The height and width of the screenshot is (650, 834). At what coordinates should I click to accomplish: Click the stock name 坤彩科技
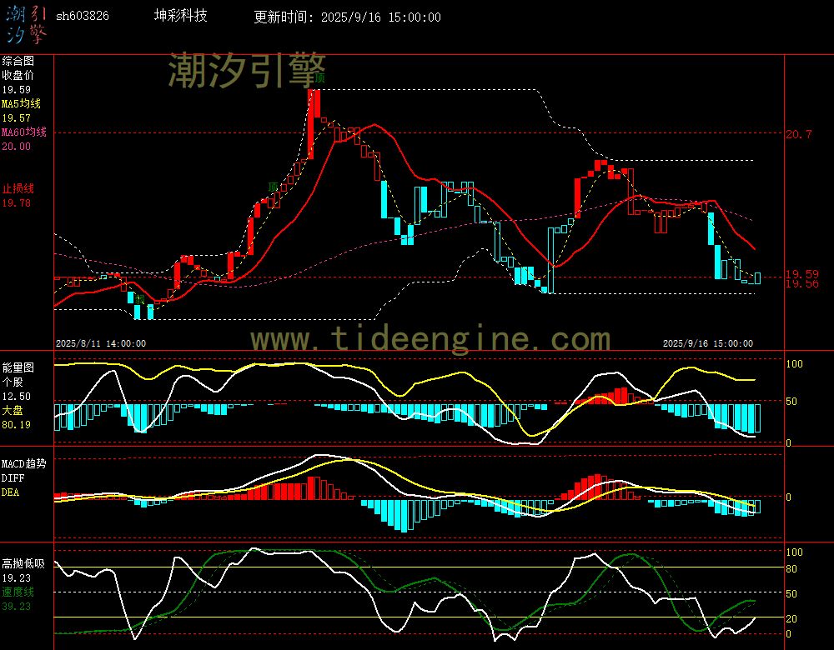pos(180,15)
